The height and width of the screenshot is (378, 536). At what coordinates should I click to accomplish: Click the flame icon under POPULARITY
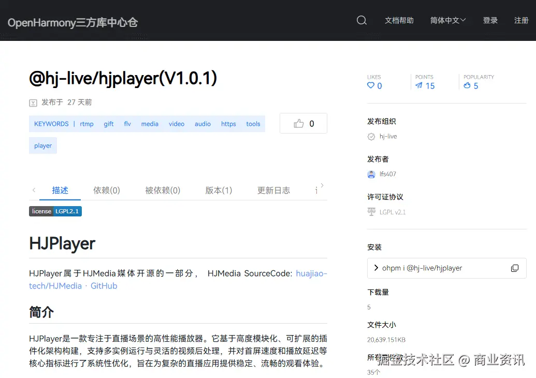click(467, 85)
